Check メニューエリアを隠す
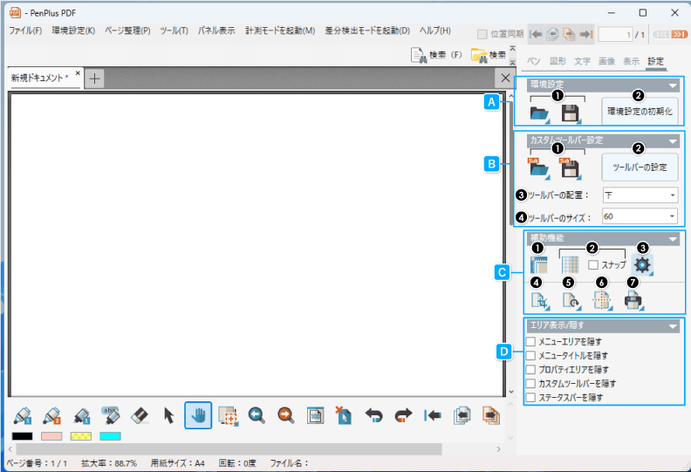Screen dimensions: 691x472 pyautogui.click(x=530, y=341)
